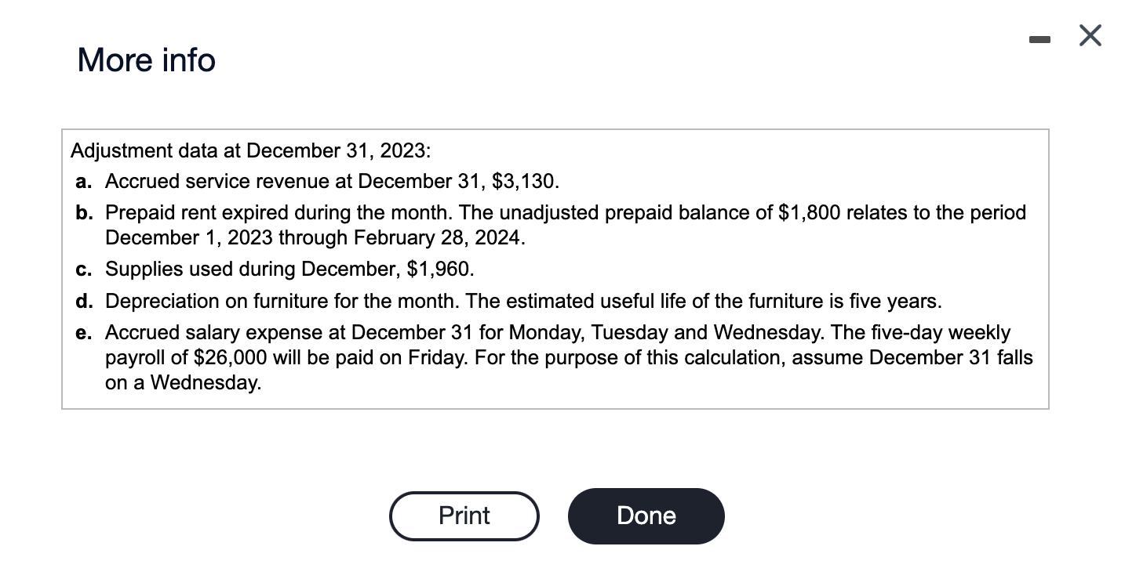This screenshot has width=1125, height=586.
Task: Click the last line ending on a Wednesday
Action: point(183,382)
